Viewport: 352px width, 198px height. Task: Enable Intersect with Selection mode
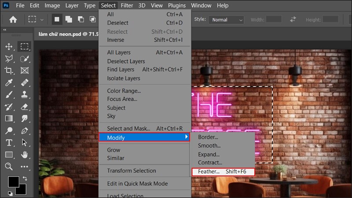tap(93, 19)
